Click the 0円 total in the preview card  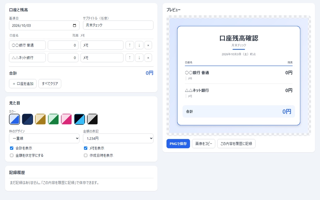point(287,112)
